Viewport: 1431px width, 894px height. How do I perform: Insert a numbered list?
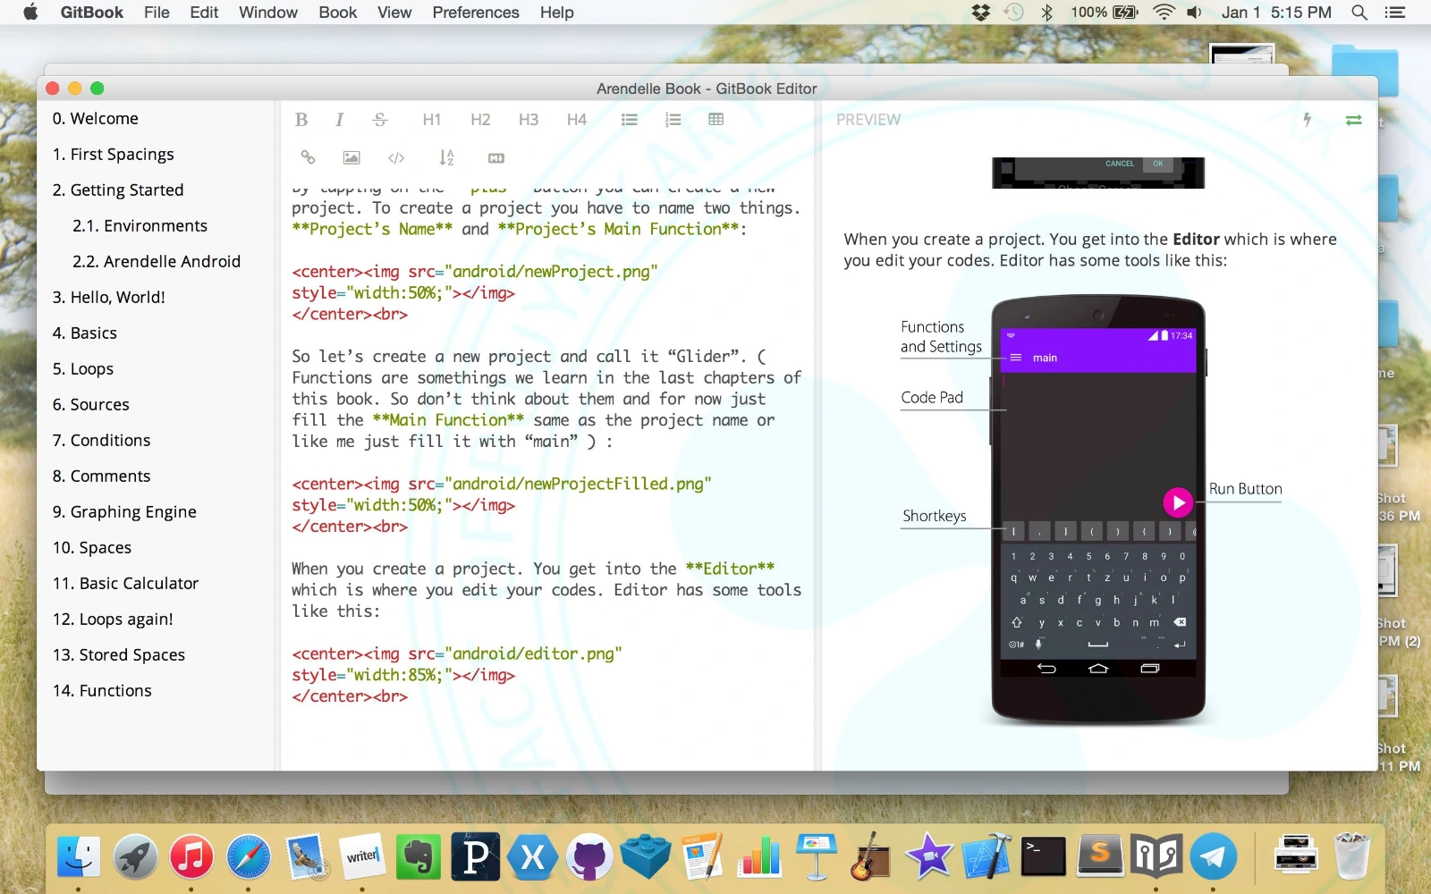click(x=673, y=120)
